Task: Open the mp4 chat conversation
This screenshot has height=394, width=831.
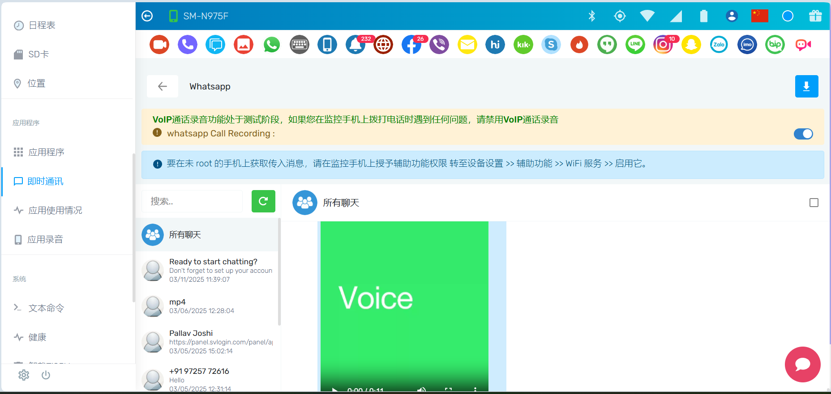Action: pyautogui.click(x=207, y=306)
